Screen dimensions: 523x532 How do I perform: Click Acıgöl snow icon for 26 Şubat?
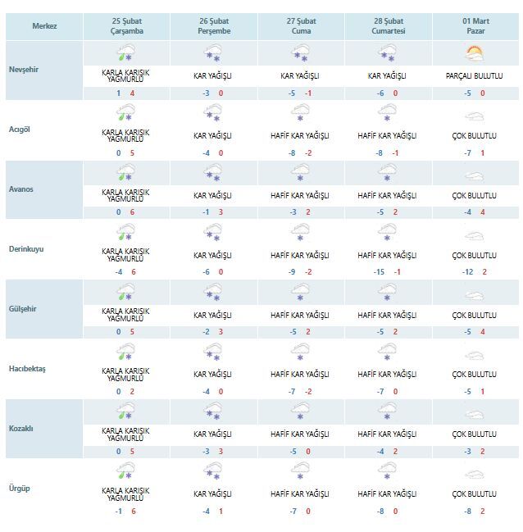point(213,113)
